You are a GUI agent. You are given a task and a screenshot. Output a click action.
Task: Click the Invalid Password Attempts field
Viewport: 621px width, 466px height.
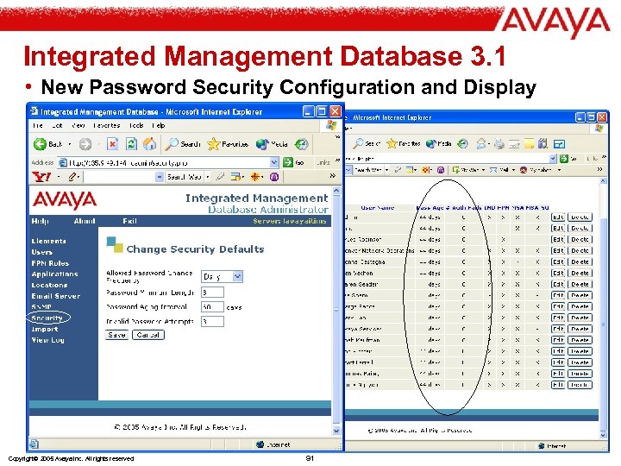pyautogui.click(x=212, y=321)
